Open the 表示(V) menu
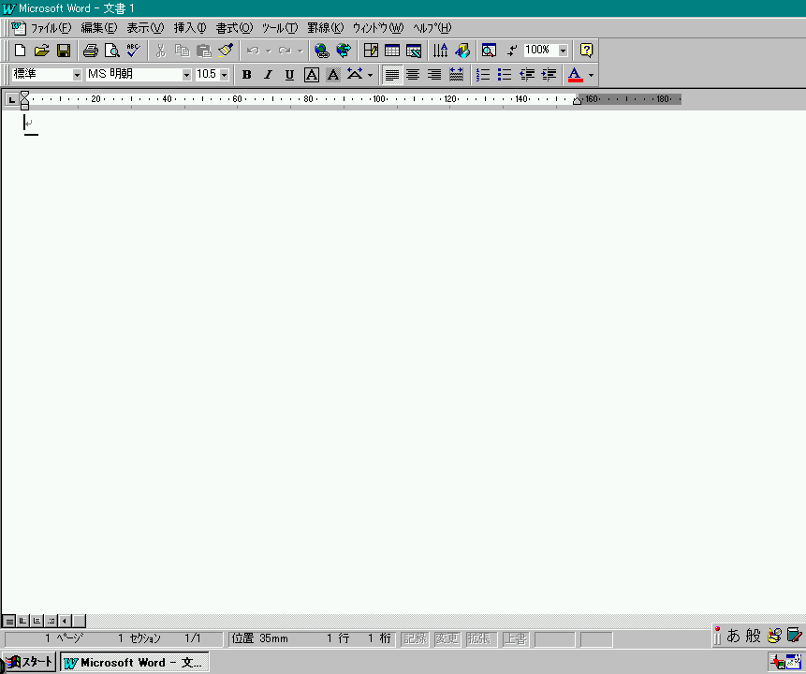 coord(145,28)
